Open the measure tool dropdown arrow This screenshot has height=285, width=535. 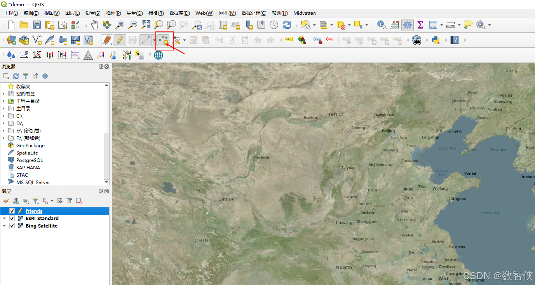[459, 25]
